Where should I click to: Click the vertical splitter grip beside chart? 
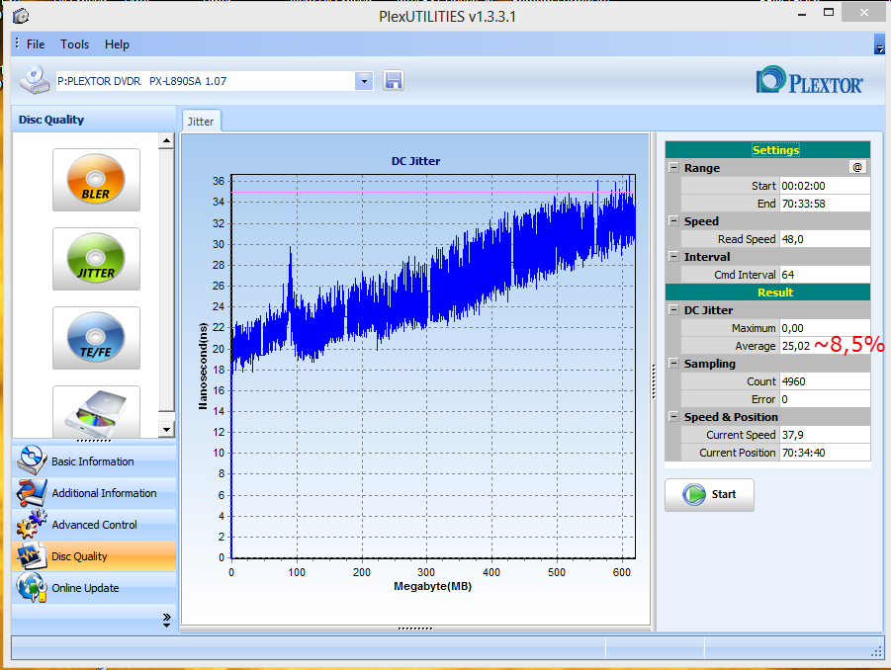coord(654,381)
